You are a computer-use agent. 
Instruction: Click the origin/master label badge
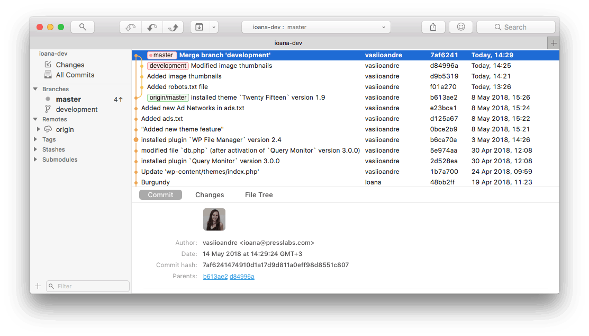[x=168, y=98]
